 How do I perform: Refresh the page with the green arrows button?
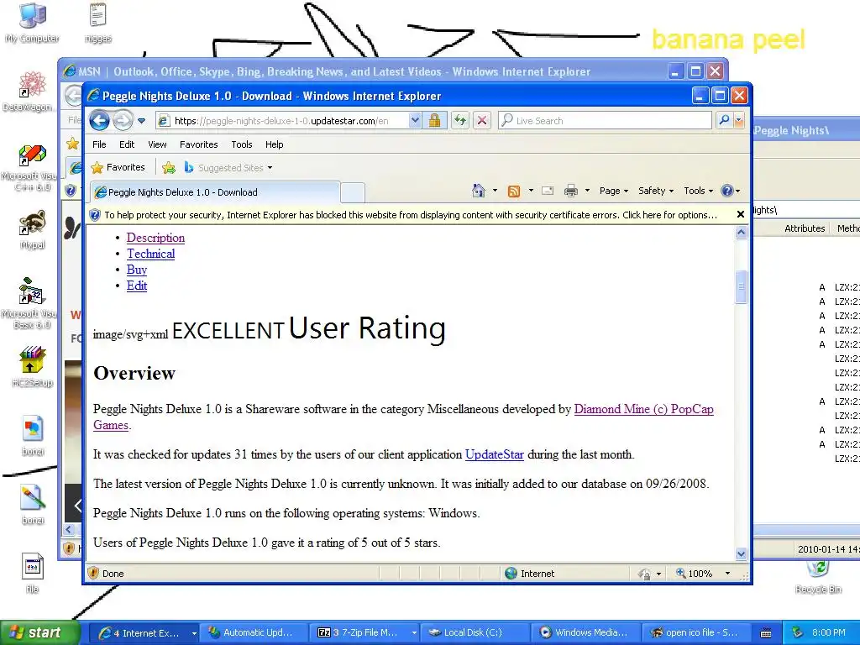coord(460,120)
